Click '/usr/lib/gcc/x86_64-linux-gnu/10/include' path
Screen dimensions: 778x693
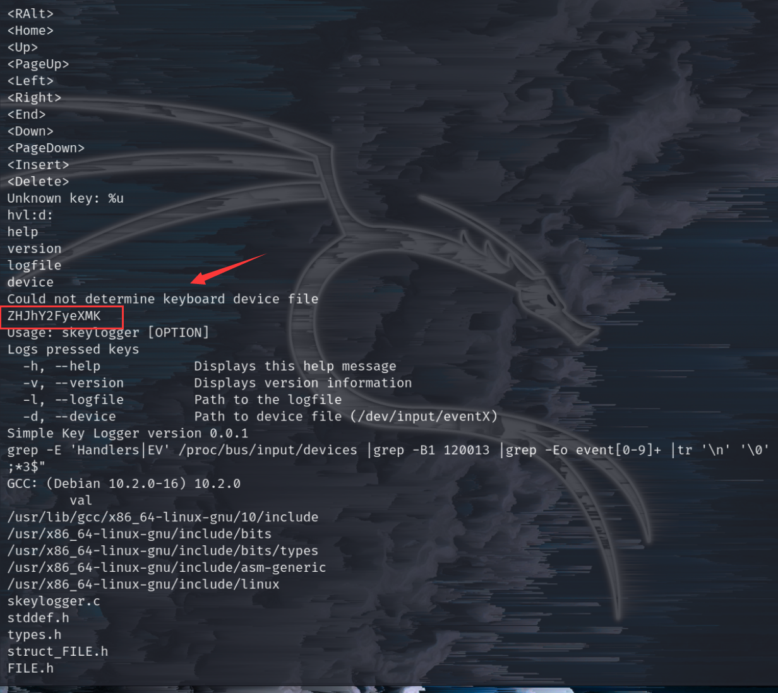[163, 517]
